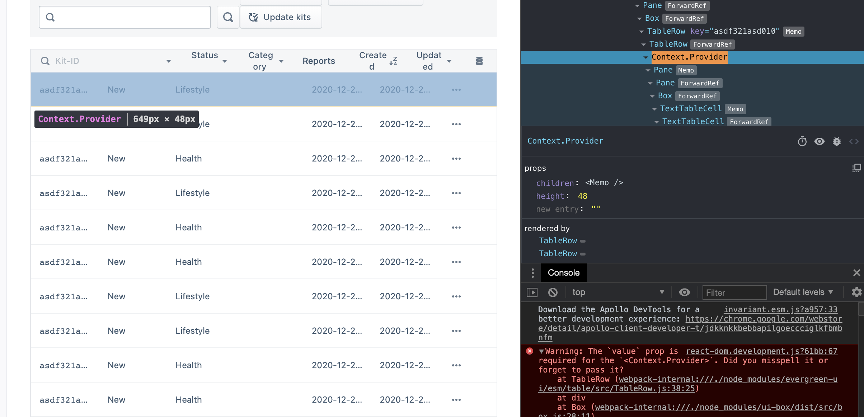Clear console with the ban icon

[x=553, y=292]
